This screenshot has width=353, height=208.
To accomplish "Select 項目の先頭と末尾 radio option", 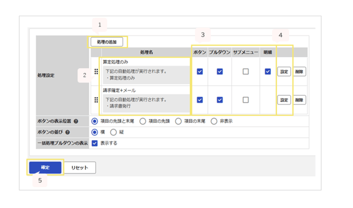I will (x=95, y=121).
